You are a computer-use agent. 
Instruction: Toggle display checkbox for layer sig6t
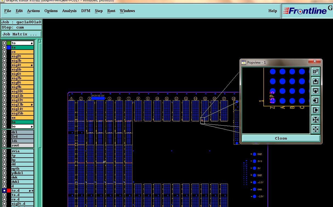[x=4, y=74]
